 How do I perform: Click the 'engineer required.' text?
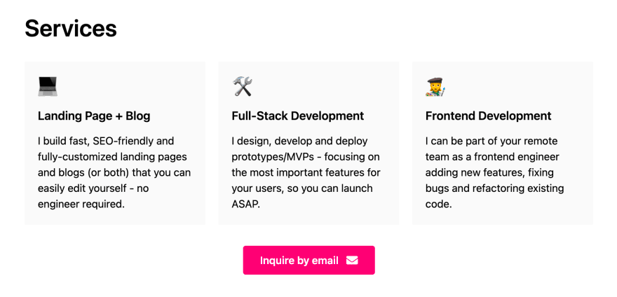tap(81, 205)
